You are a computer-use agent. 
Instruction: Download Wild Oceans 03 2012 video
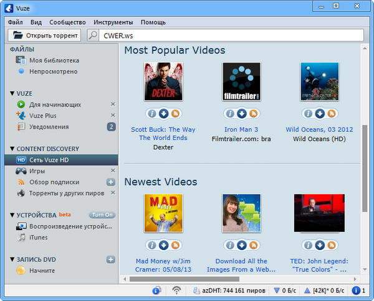coord(320,114)
